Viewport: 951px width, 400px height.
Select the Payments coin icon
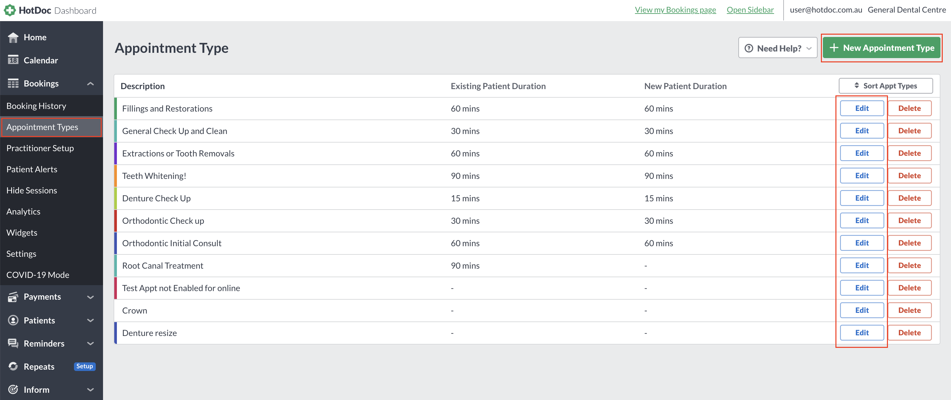(13, 297)
